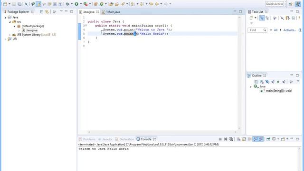Screen dimensions: 304x171
Task: Click Remove Launch X icon in Console
Action: [226, 139]
